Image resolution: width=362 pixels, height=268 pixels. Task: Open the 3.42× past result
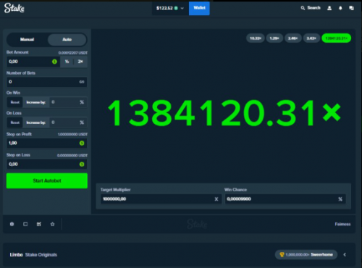click(311, 38)
